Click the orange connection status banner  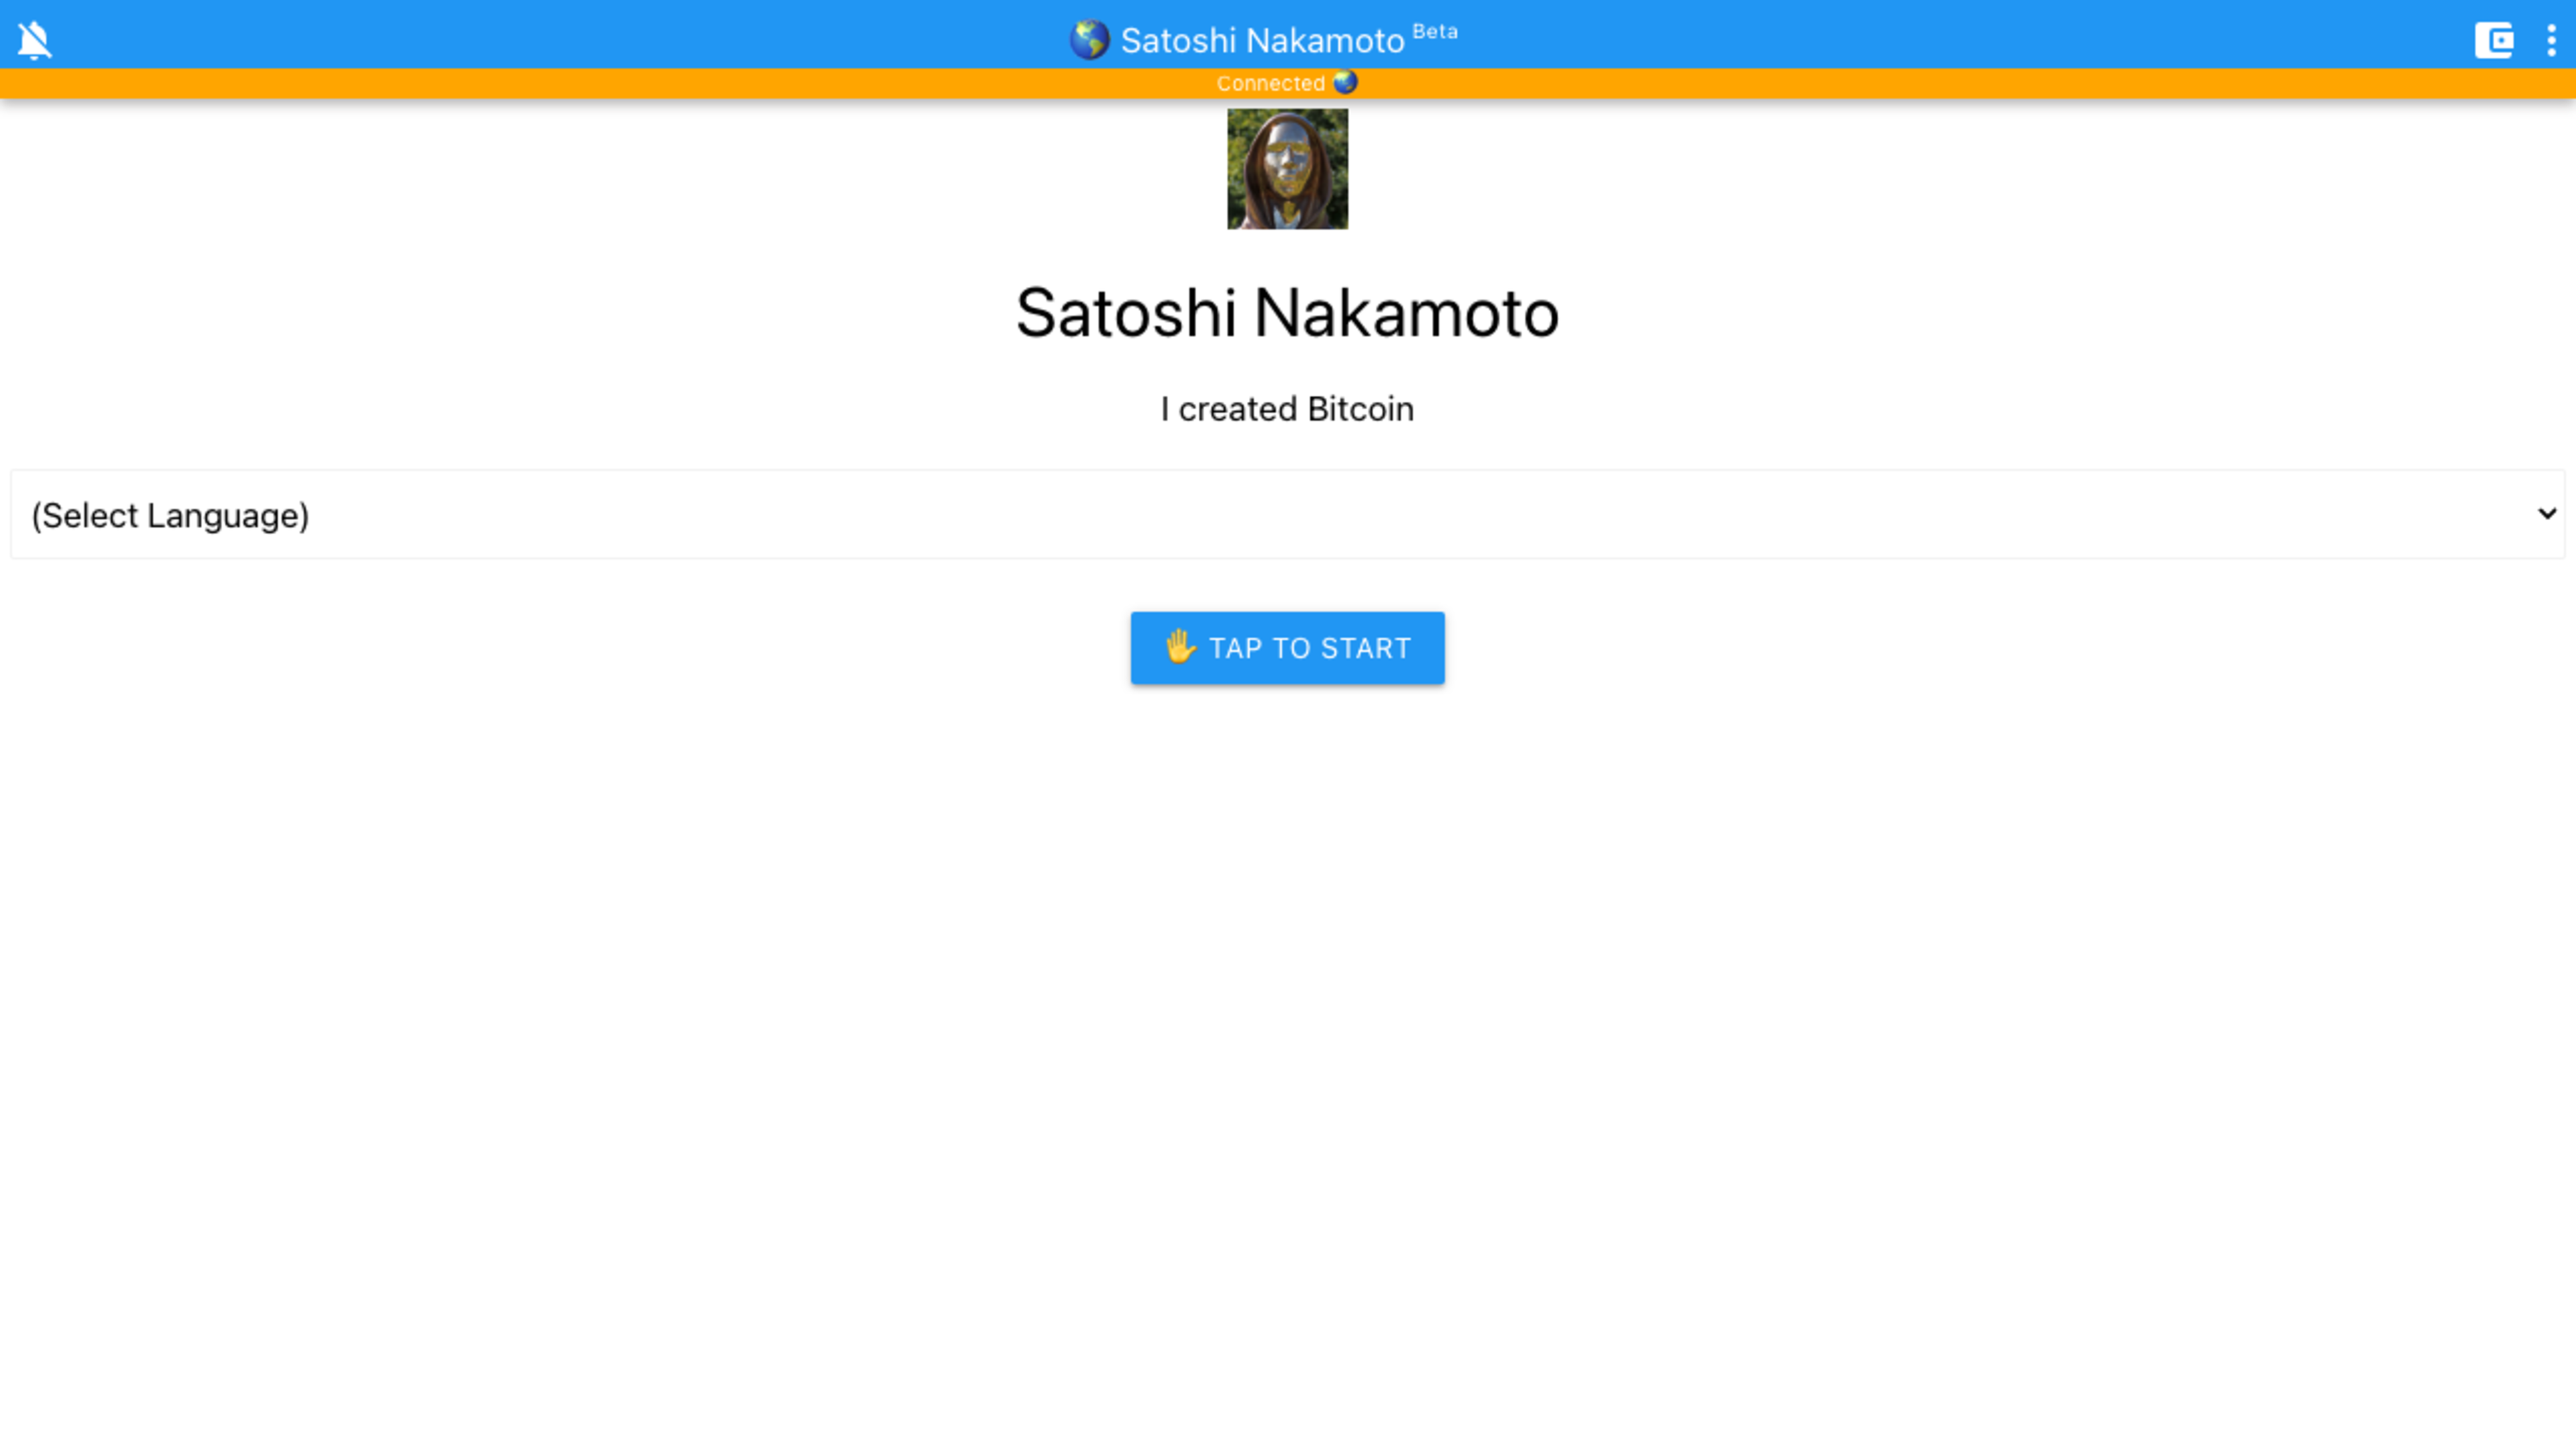click(1287, 83)
